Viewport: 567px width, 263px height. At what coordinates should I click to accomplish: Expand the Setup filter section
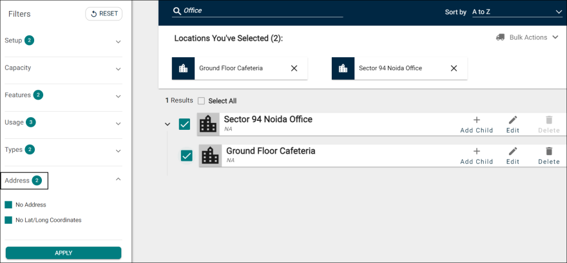[118, 42]
